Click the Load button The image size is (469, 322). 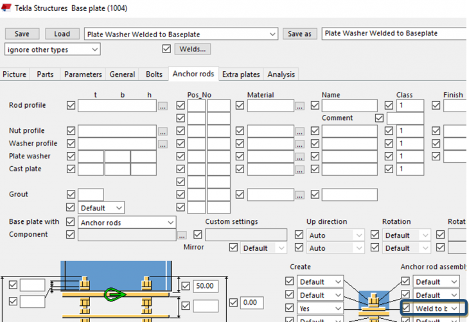[62, 34]
